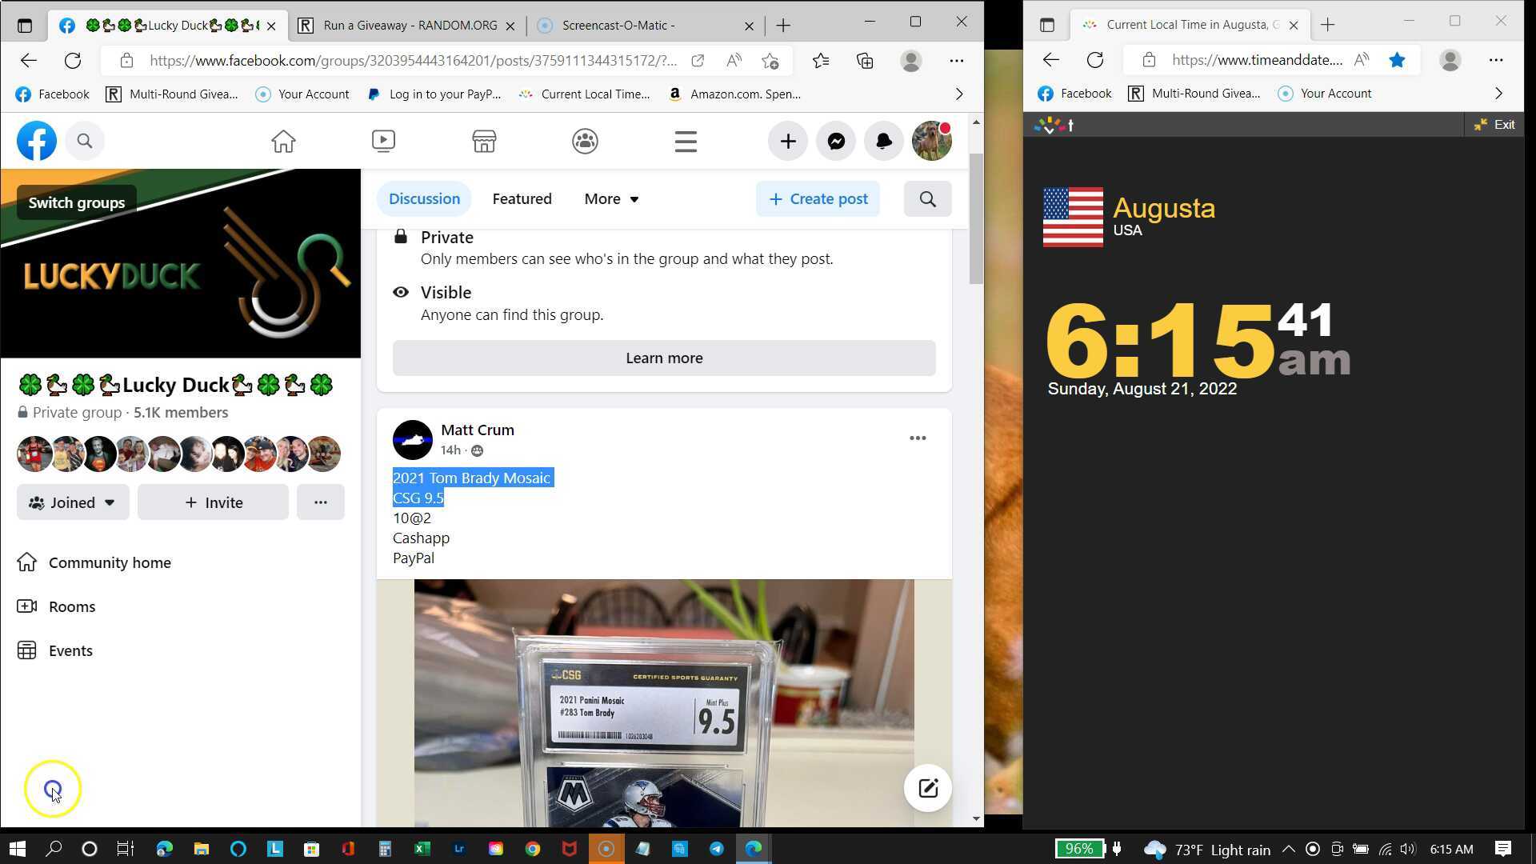This screenshot has height=864, width=1536.
Task: Open Facebook notifications bell
Action: [884, 142]
